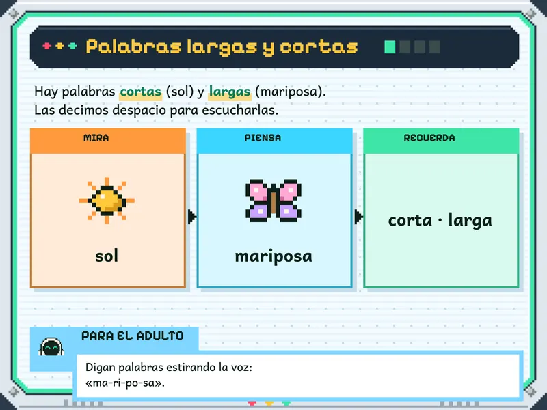Select the first green progress square
The image size is (547, 410).
[390, 46]
